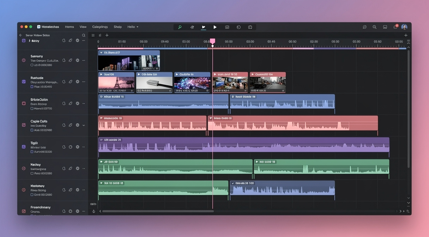The width and height of the screenshot is (429, 237).
Task: Click the plus icon beside the pause bars
Action: (107, 35)
